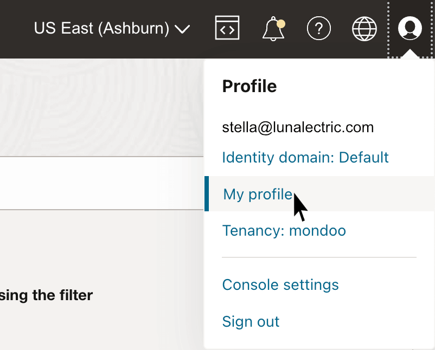Choose Console settings from the profile menu
The image size is (435, 350).
pyautogui.click(x=280, y=284)
